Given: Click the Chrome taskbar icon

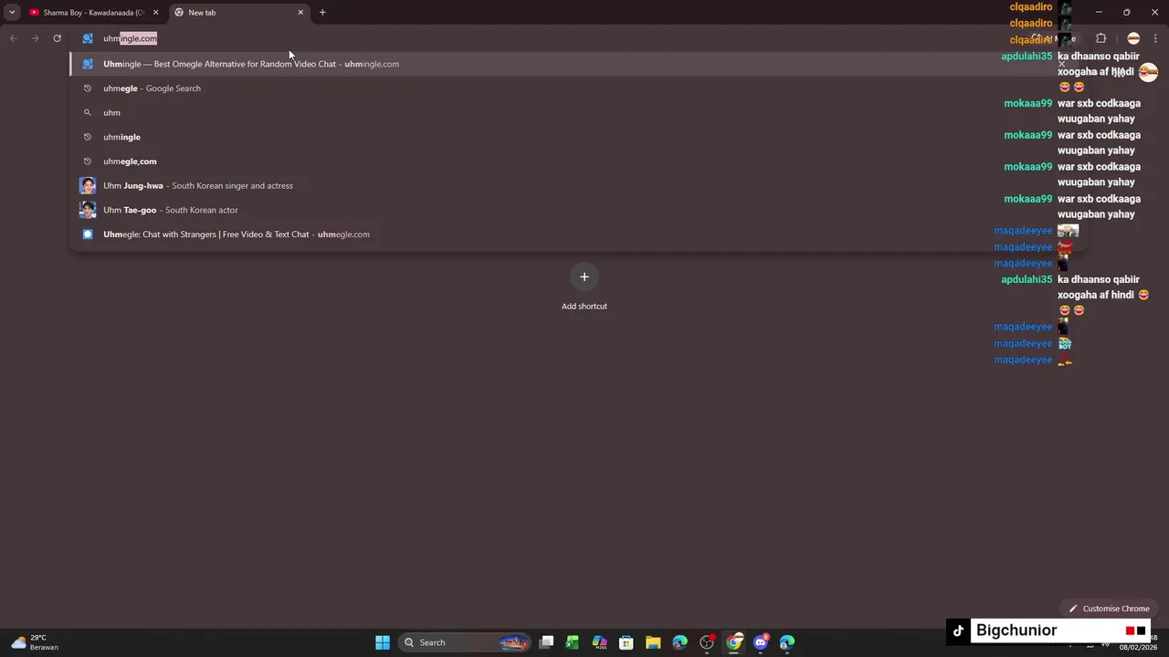Looking at the screenshot, I should [733, 642].
